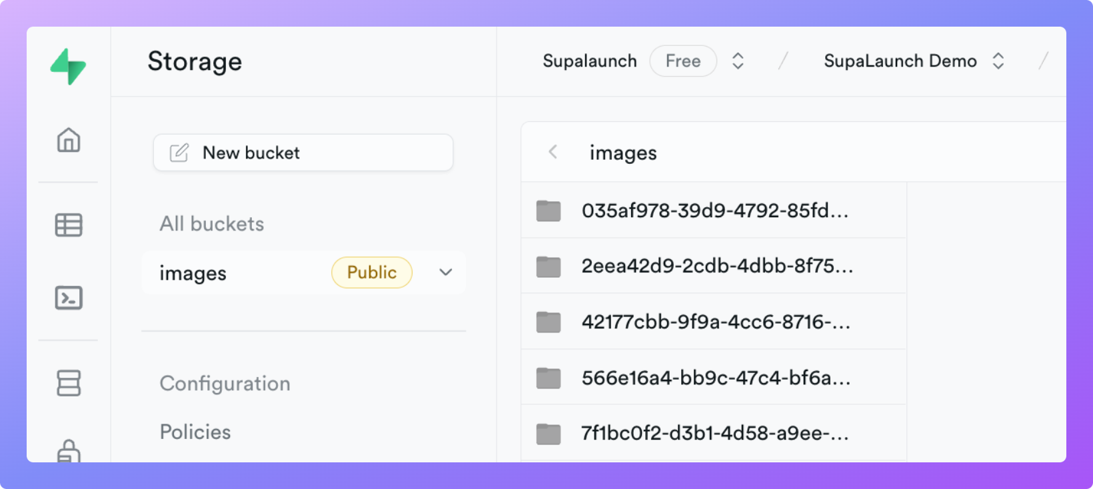Click folder icon of 035af978 folder
The image size is (1093, 489).
[548, 211]
